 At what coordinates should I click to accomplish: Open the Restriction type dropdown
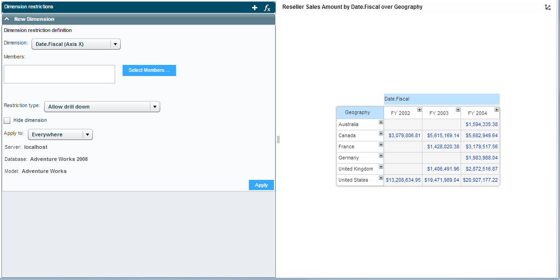pos(102,107)
